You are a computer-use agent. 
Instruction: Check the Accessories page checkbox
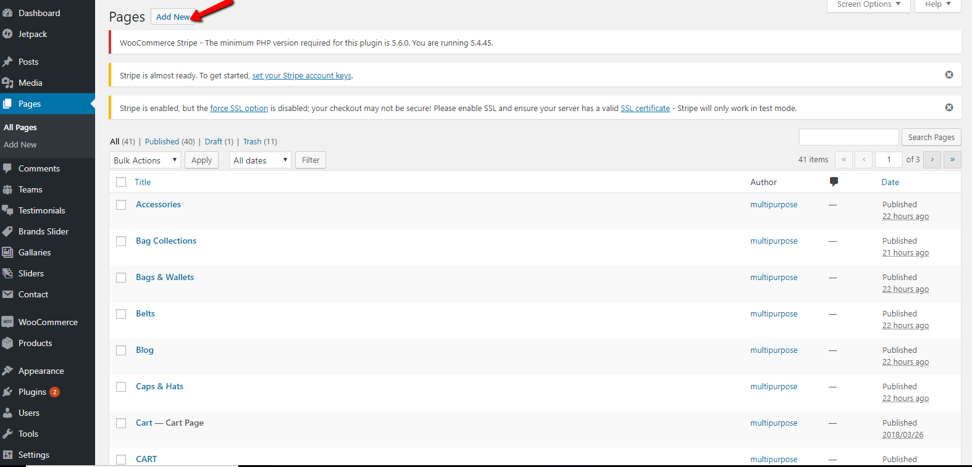(x=121, y=205)
